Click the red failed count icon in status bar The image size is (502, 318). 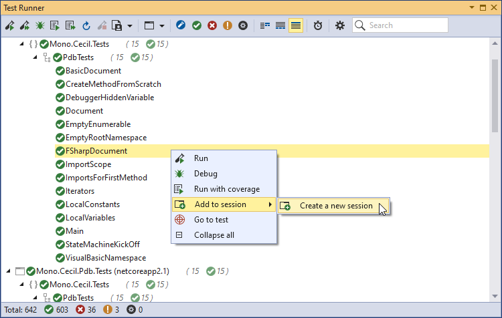click(x=82, y=310)
